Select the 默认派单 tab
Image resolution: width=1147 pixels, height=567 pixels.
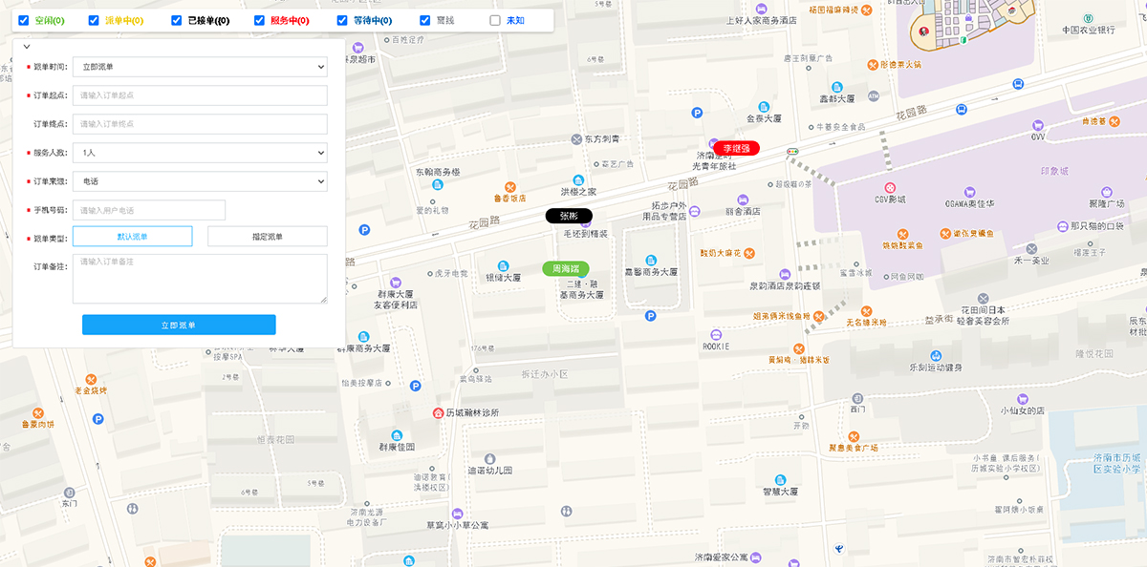click(x=132, y=236)
